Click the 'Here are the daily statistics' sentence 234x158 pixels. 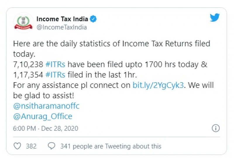(x=111, y=44)
